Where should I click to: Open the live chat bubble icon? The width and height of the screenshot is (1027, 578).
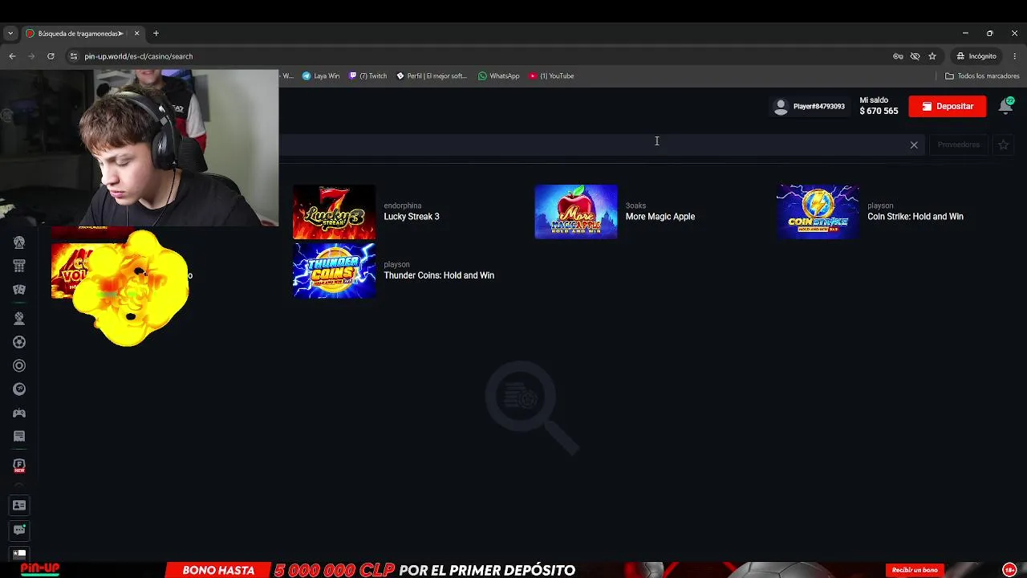point(19,530)
